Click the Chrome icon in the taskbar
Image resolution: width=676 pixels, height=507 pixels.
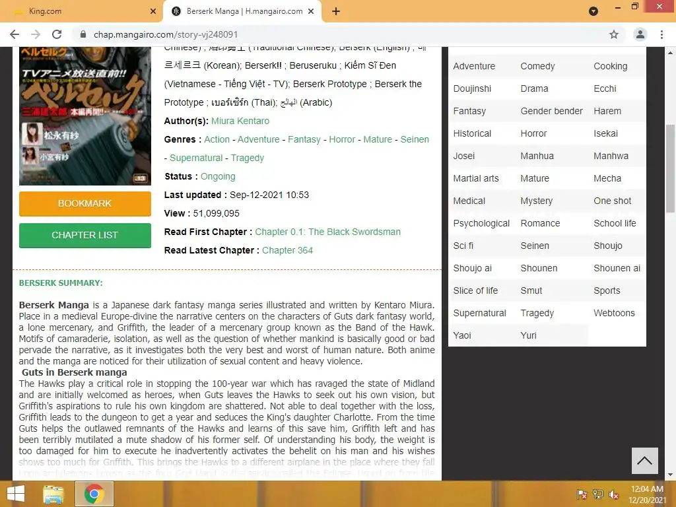(x=94, y=494)
